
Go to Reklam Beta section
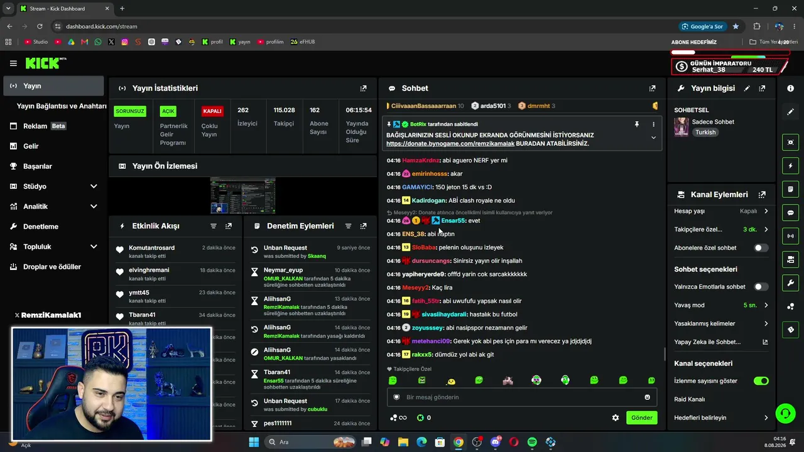pos(53,126)
